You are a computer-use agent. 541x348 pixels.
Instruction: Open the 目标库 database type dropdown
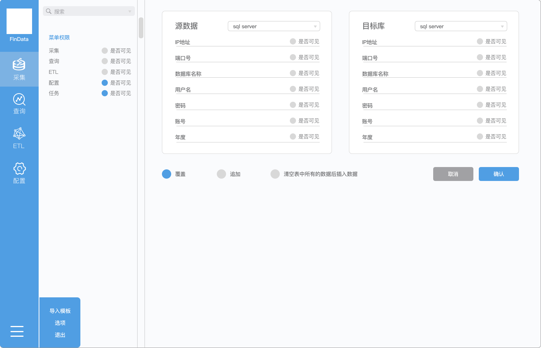(x=461, y=26)
